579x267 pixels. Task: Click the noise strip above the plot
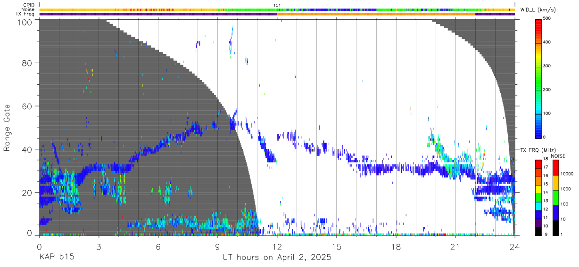277,9
